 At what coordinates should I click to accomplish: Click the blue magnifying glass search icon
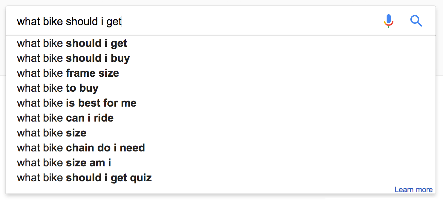coord(416,21)
